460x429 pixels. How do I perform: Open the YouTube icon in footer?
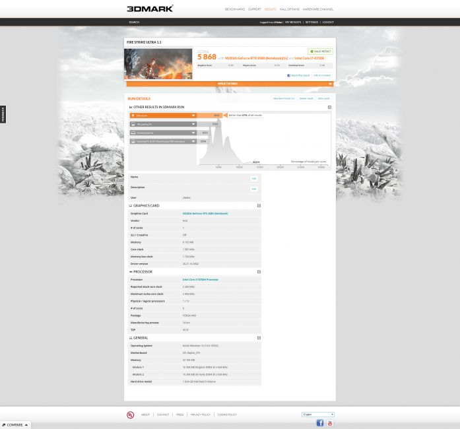330,422
